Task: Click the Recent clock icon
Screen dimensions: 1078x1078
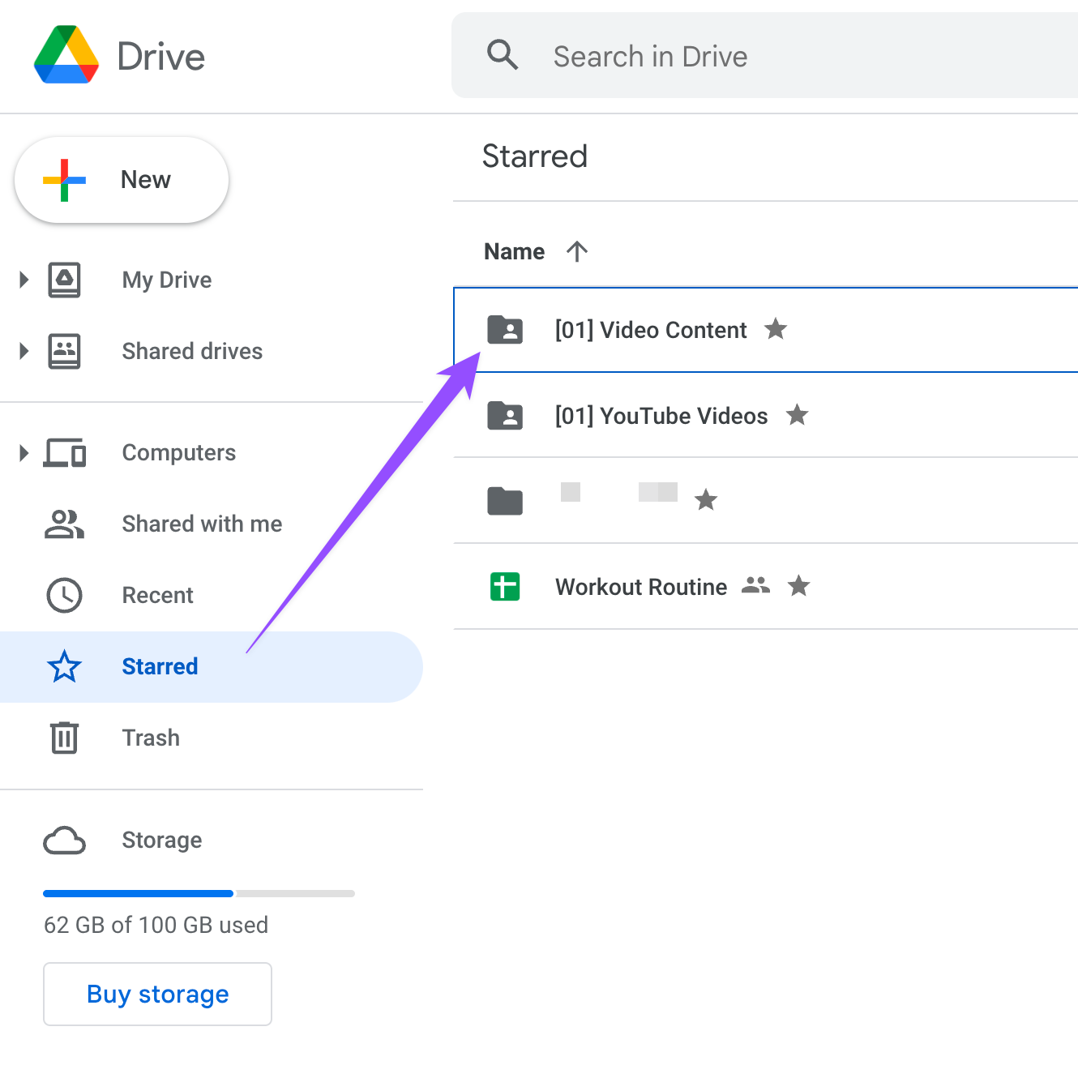Action: coord(64,595)
